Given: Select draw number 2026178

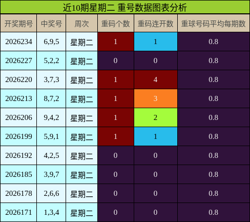Looking at the screenshot, I should click(x=18, y=193).
